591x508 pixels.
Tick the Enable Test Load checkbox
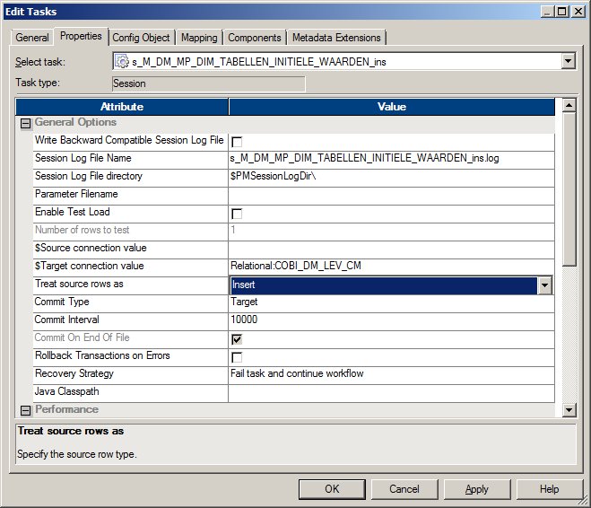tap(237, 214)
